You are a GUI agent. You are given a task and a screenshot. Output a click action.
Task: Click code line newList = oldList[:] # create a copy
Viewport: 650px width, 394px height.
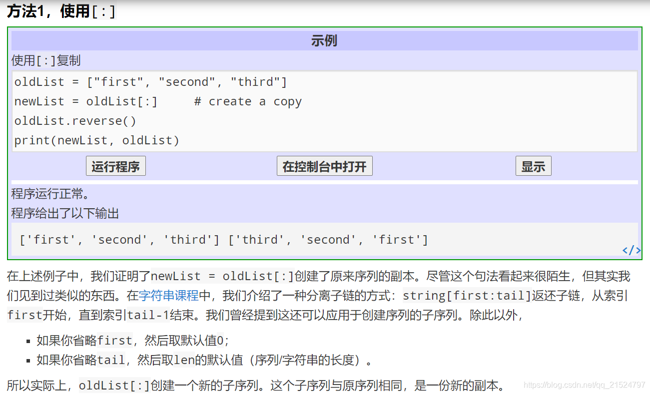[158, 101]
